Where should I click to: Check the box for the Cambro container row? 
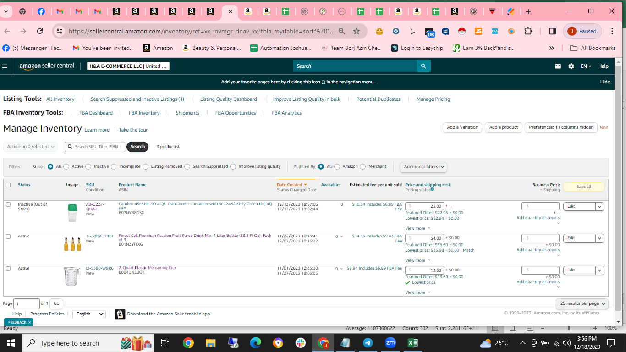(x=8, y=204)
